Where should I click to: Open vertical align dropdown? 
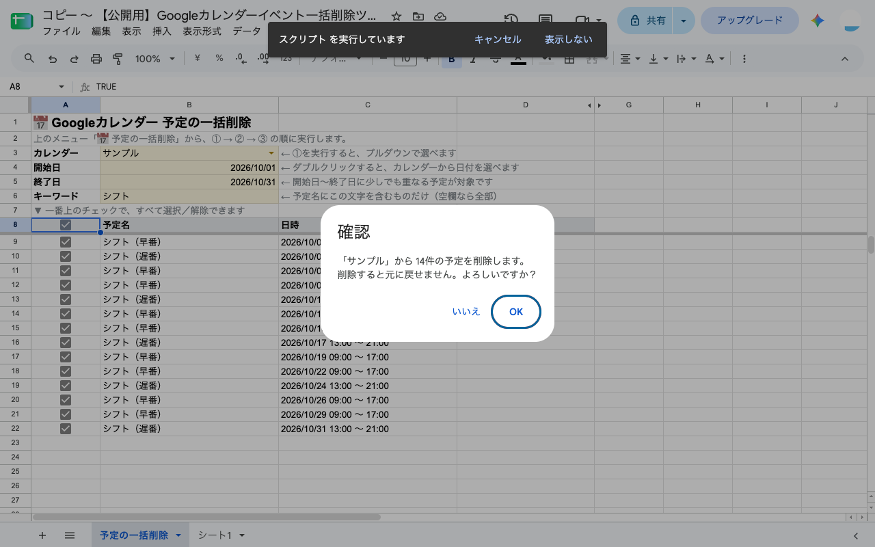(x=658, y=59)
